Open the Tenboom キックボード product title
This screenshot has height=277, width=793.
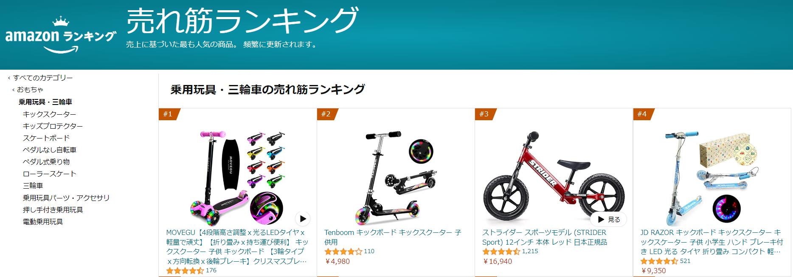click(x=393, y=237)
